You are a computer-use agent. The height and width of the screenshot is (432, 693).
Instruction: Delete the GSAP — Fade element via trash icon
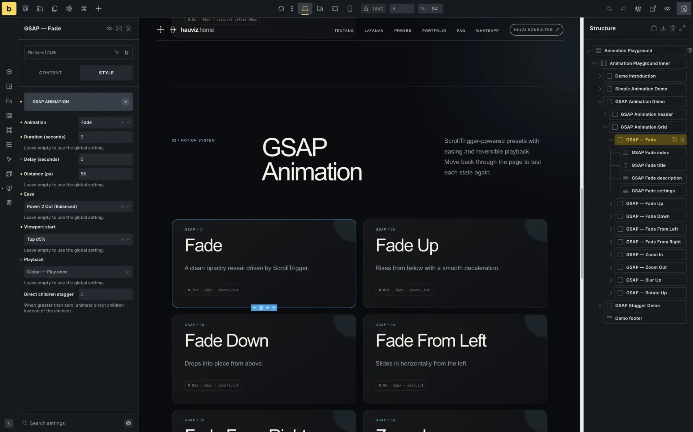[681, 140]
